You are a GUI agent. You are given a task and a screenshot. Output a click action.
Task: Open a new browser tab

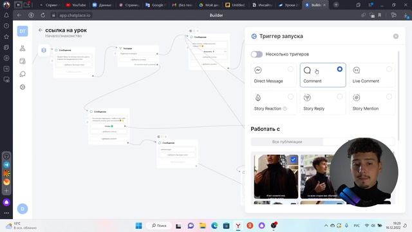point(336,5)
